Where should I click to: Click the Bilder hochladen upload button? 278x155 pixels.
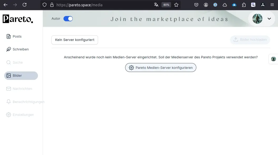(250, 40)
